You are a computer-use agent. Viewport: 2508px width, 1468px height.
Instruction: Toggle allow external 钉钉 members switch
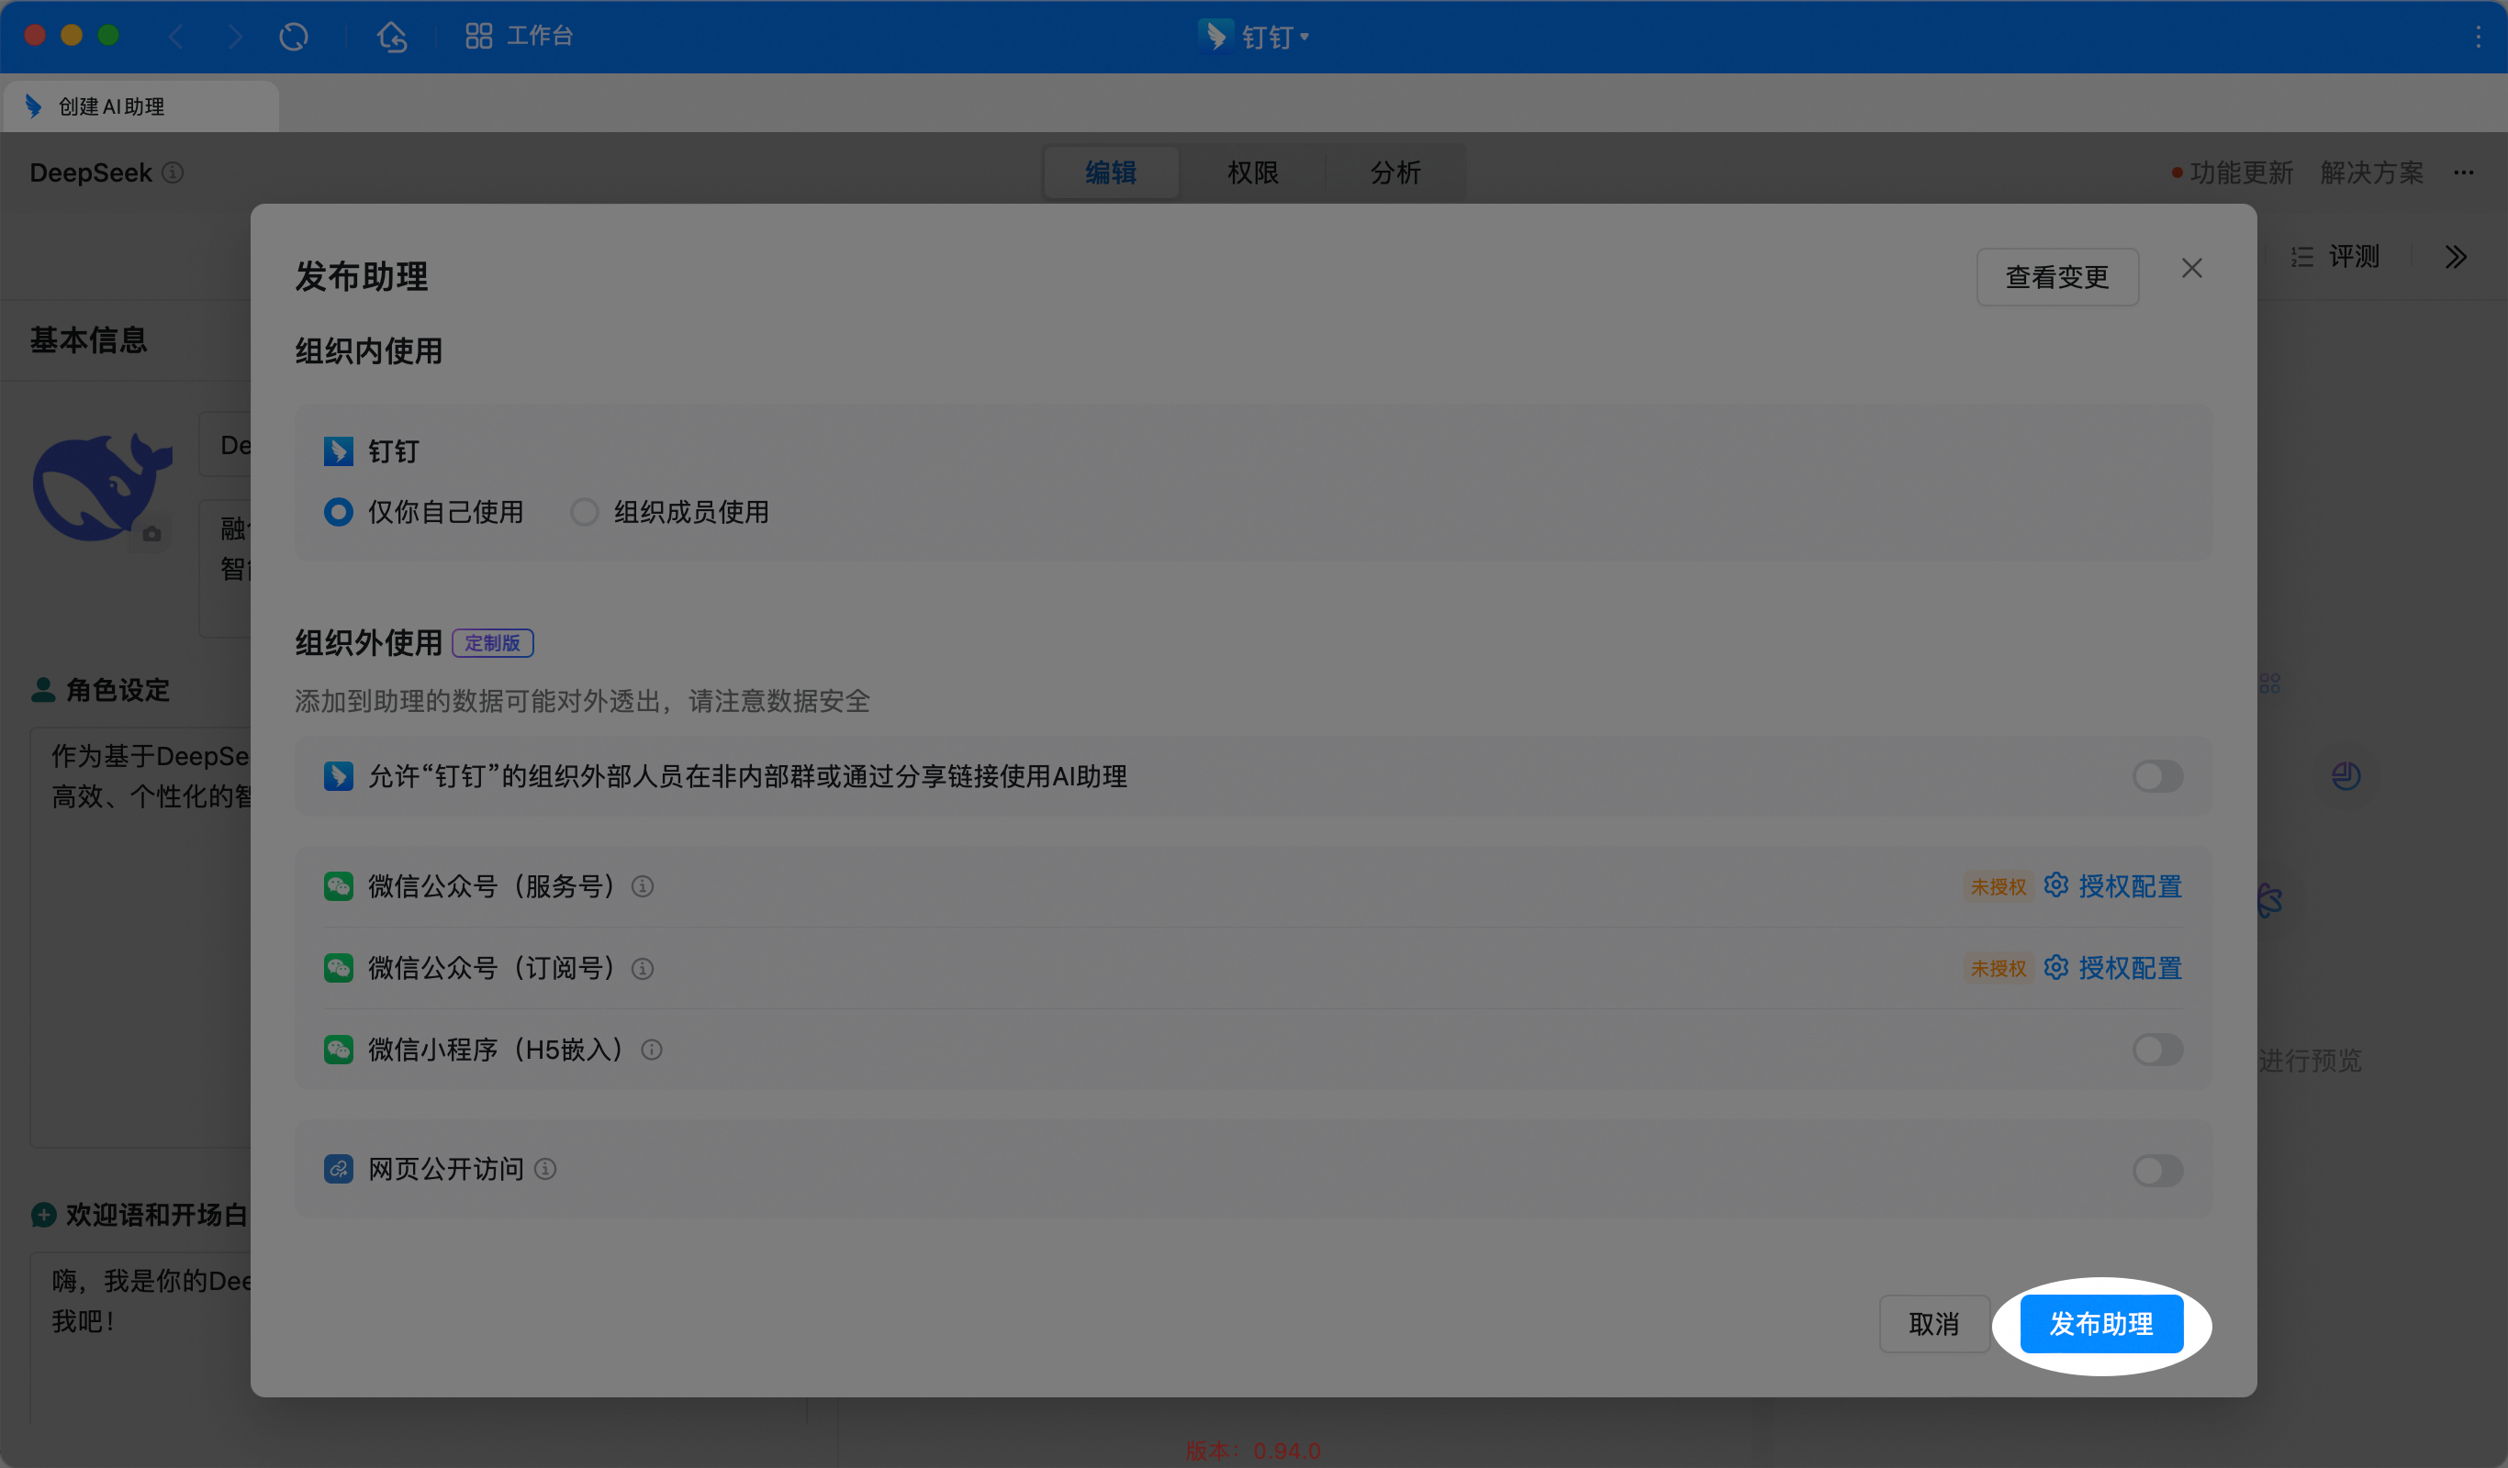coord(2157,776)
